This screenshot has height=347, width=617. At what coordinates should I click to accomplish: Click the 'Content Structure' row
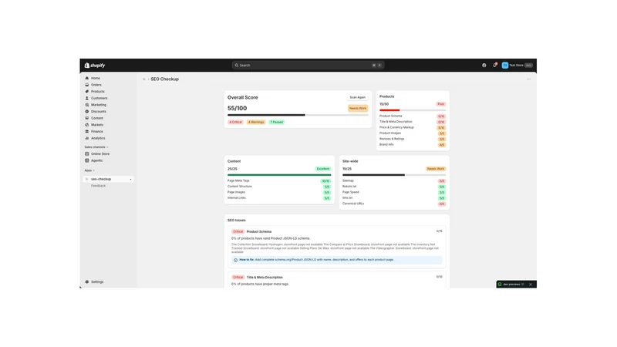point(279,187)
